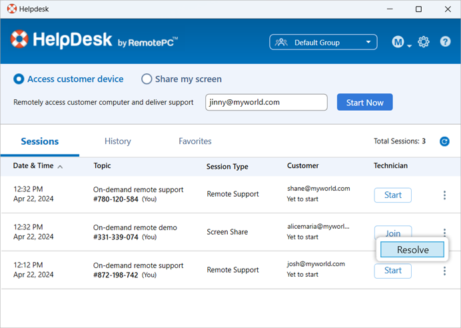Click the Topic column header
The width and height of the screenshot is (461, 328).
pyautogui.click(x=102, y=165)
